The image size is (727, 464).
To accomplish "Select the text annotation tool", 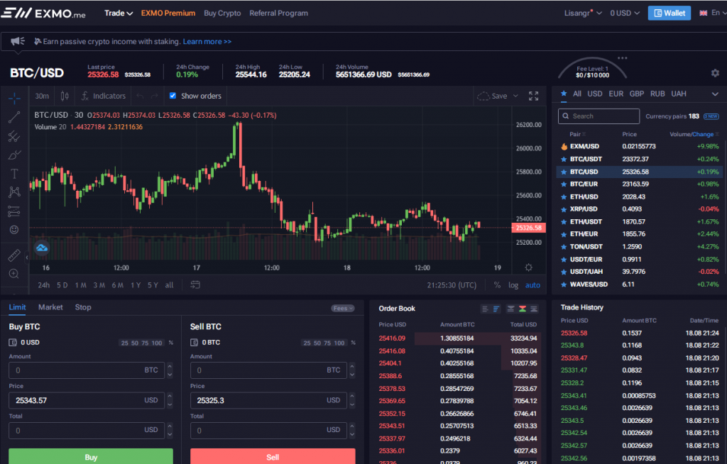I will tap(14, 173).
